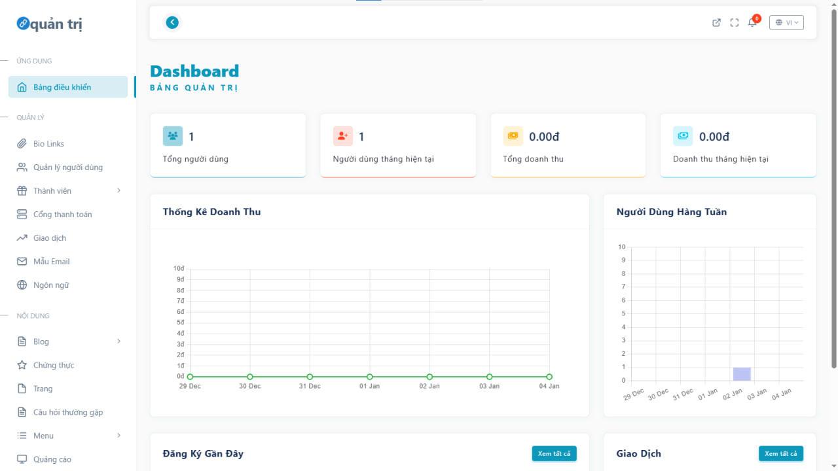Open Quản lý người dùng page
Image resolution: width=838 pixels, height=471 pixels.
point(68,167)
